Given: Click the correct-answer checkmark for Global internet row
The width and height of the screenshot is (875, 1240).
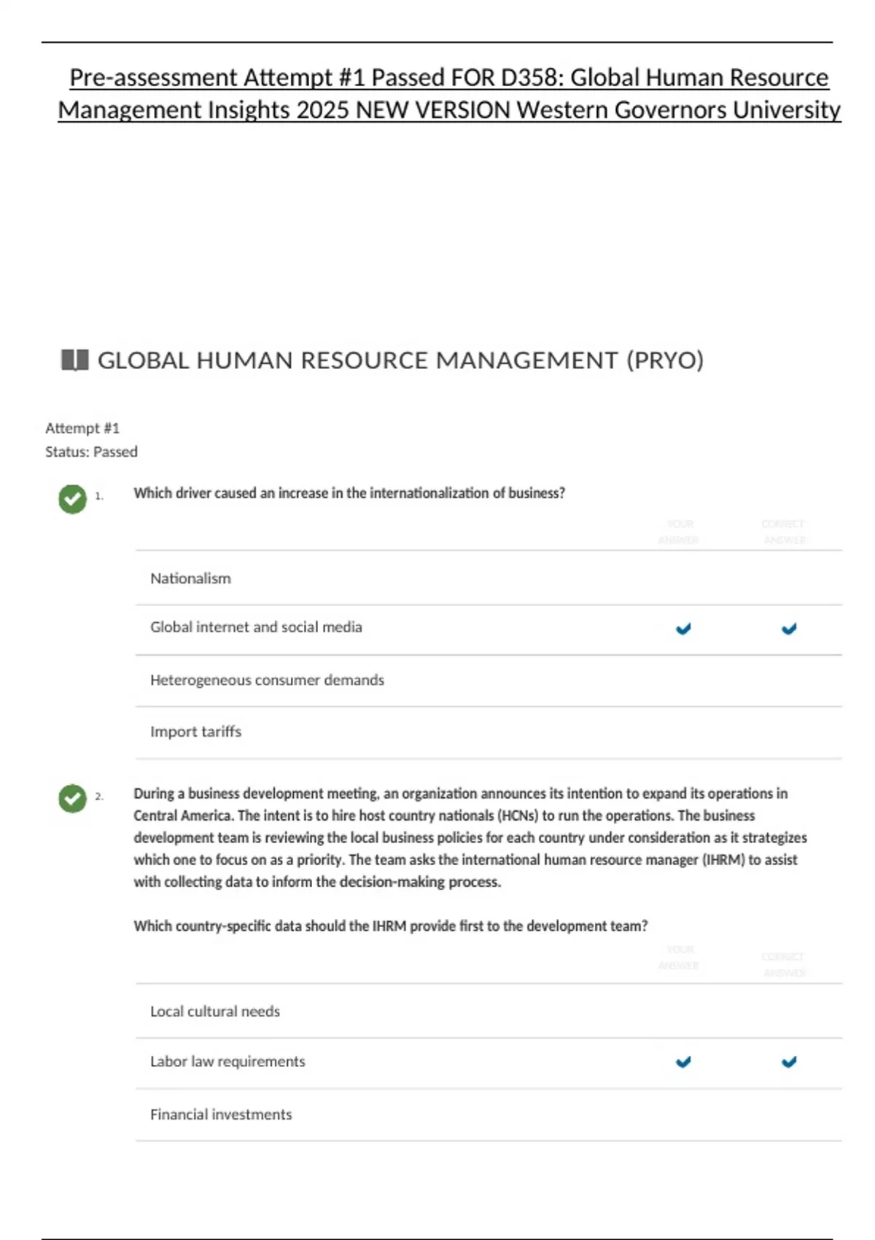Looking at the screenshot, I should point(789,629).
